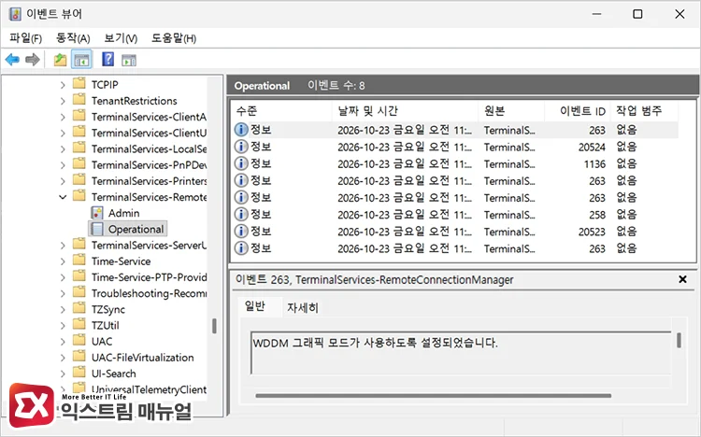This screenshot has width=701, height=437.
Task: Expand the Time-Service-PTP-Provid node
Action: [63, 277]
